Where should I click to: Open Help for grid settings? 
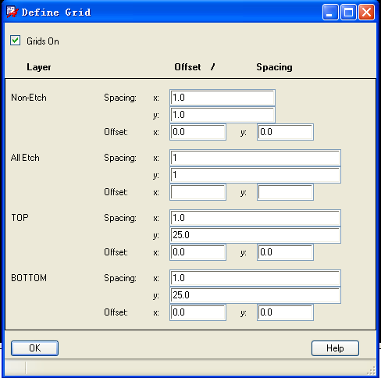click(x=335, y=348)
